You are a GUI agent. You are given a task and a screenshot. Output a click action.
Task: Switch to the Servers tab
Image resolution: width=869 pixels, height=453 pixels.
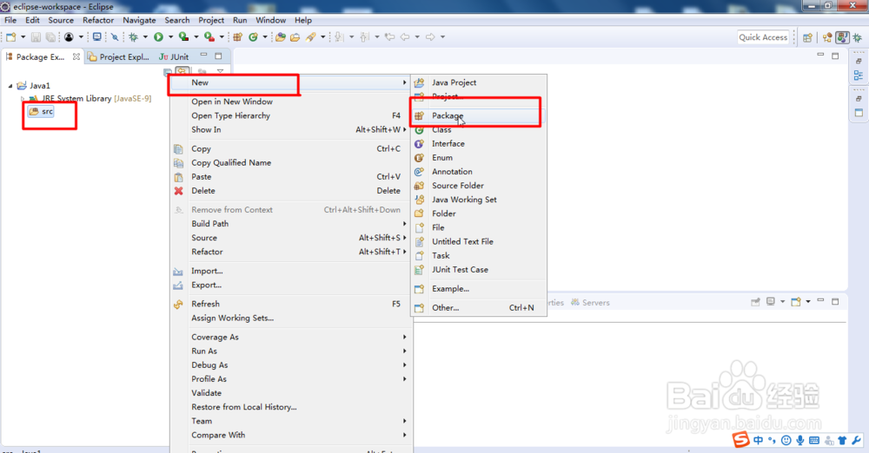point(590,302)
